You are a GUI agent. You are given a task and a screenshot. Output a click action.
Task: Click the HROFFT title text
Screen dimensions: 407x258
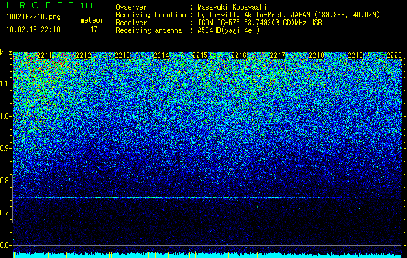pos(40,5)
